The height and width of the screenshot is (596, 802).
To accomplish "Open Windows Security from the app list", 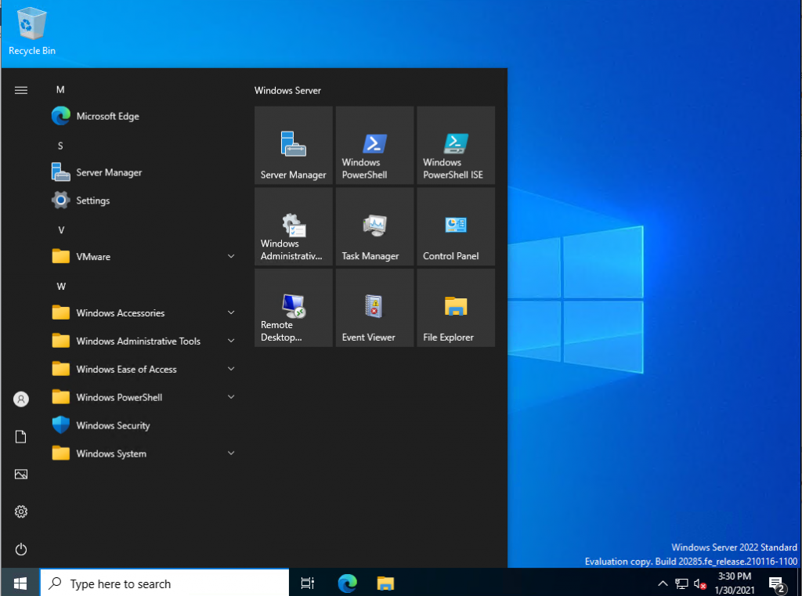I will 143,425.
